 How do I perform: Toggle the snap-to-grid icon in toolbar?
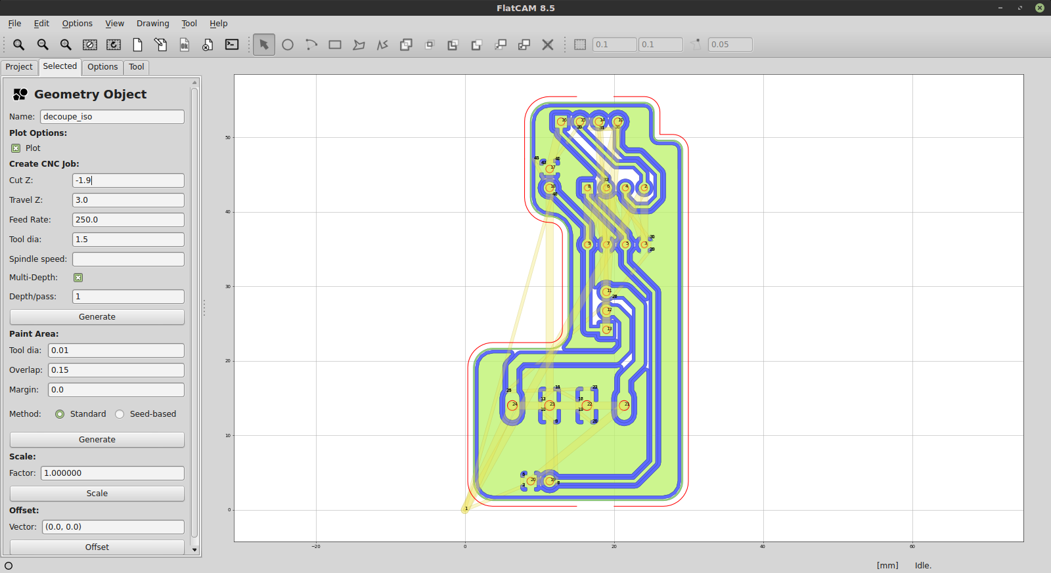[580, 45]
